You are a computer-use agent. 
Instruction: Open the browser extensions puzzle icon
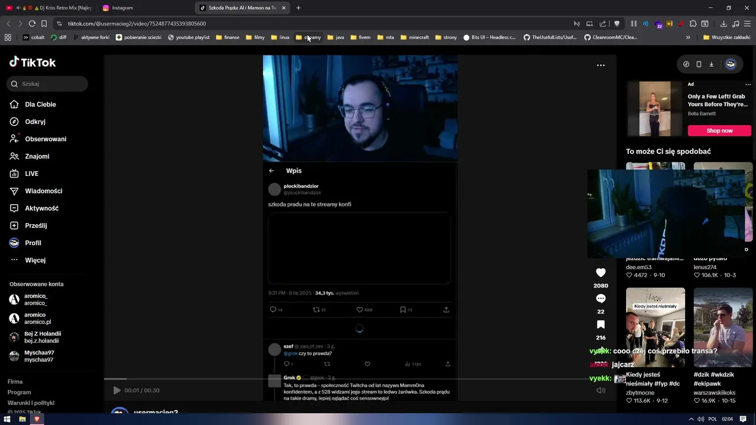pyautogui.click(x=693, y=24)
